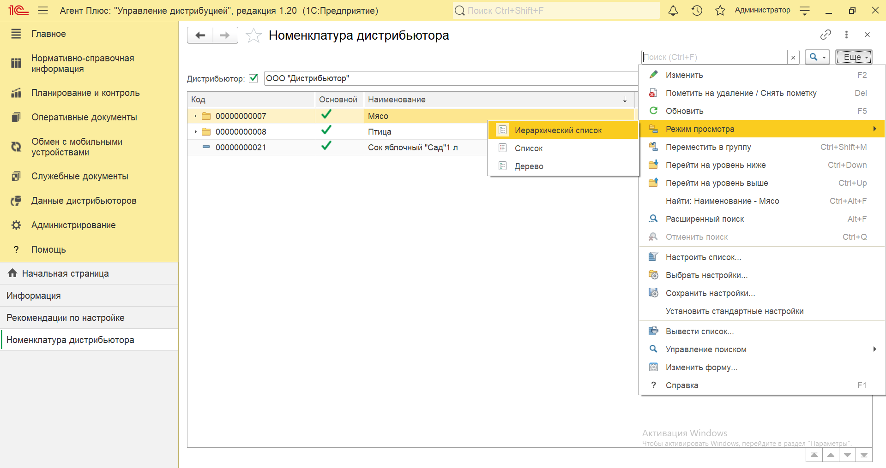Open Оперативные документы section
The width and height of the screenshot is (886, 468).
[89, 117]
